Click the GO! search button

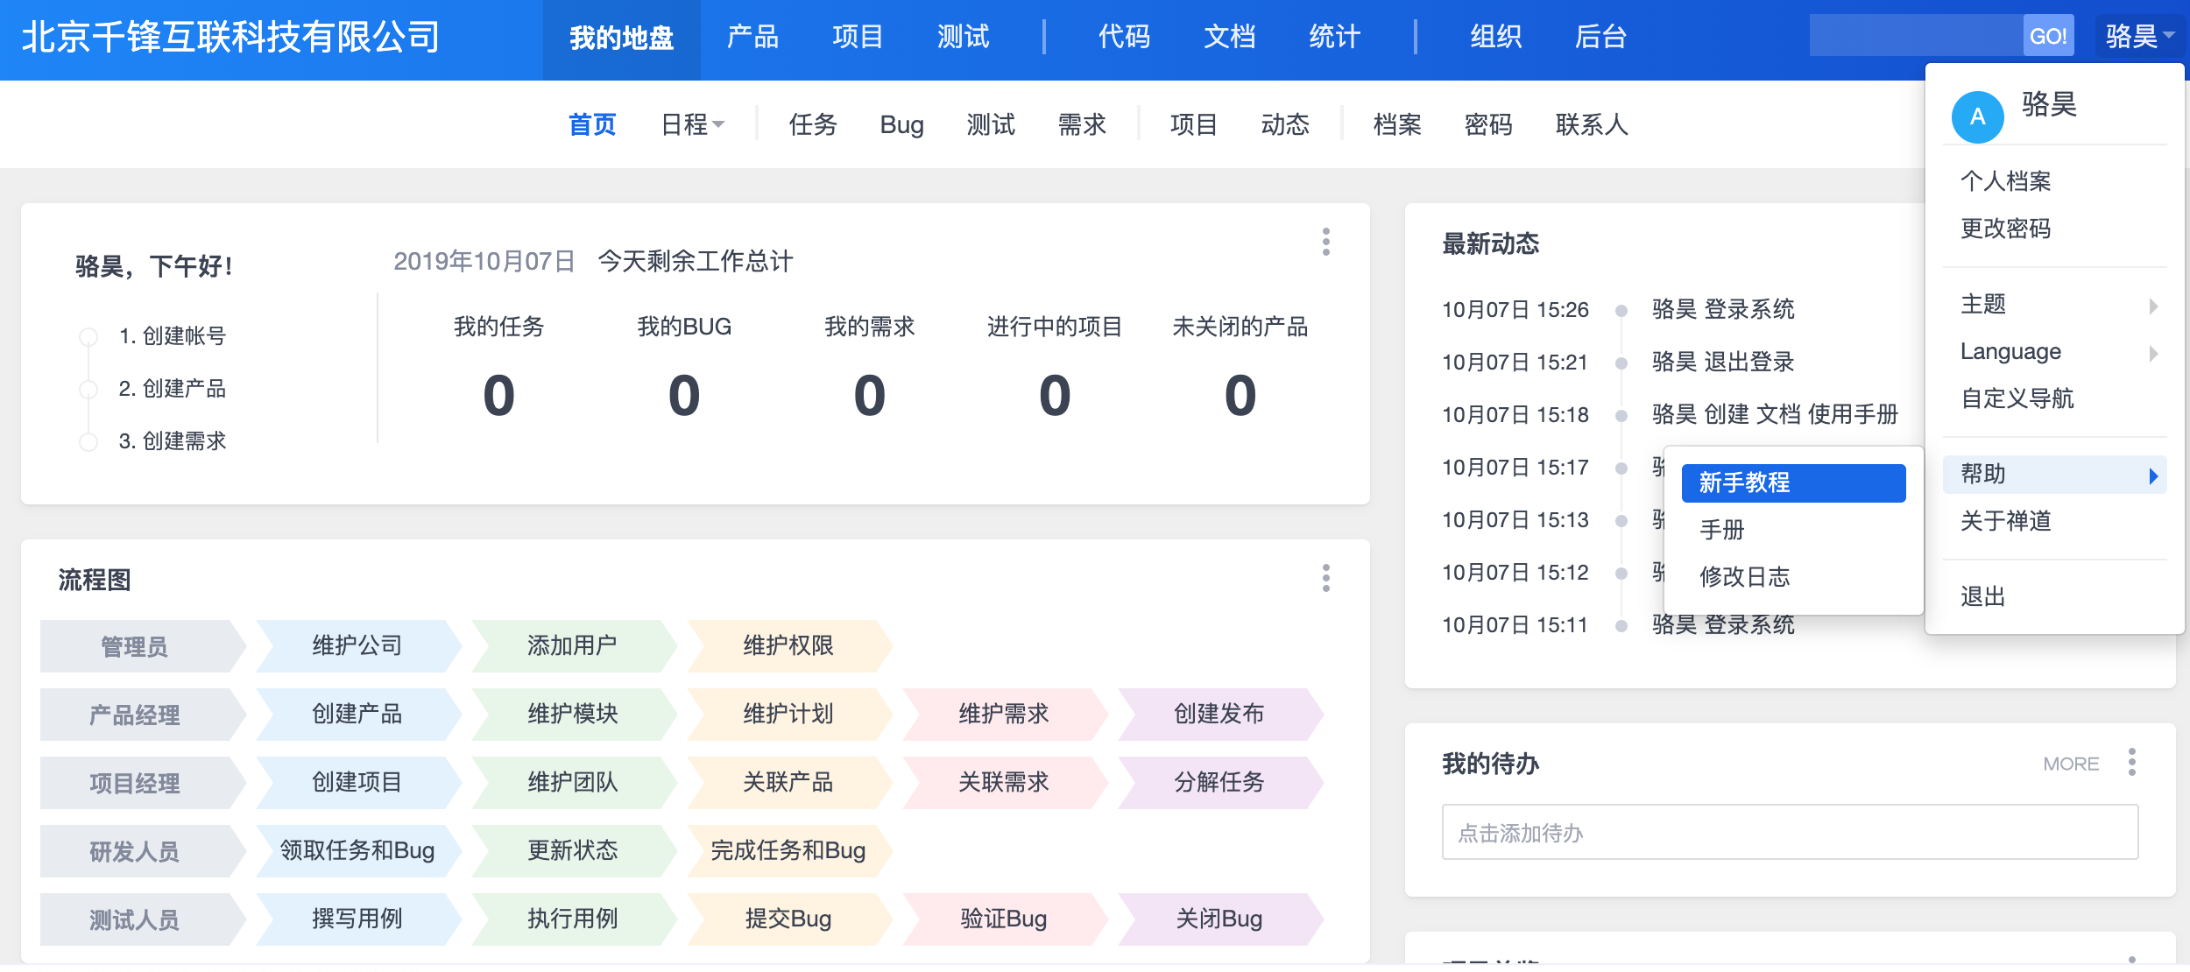tap(2047, 36)
